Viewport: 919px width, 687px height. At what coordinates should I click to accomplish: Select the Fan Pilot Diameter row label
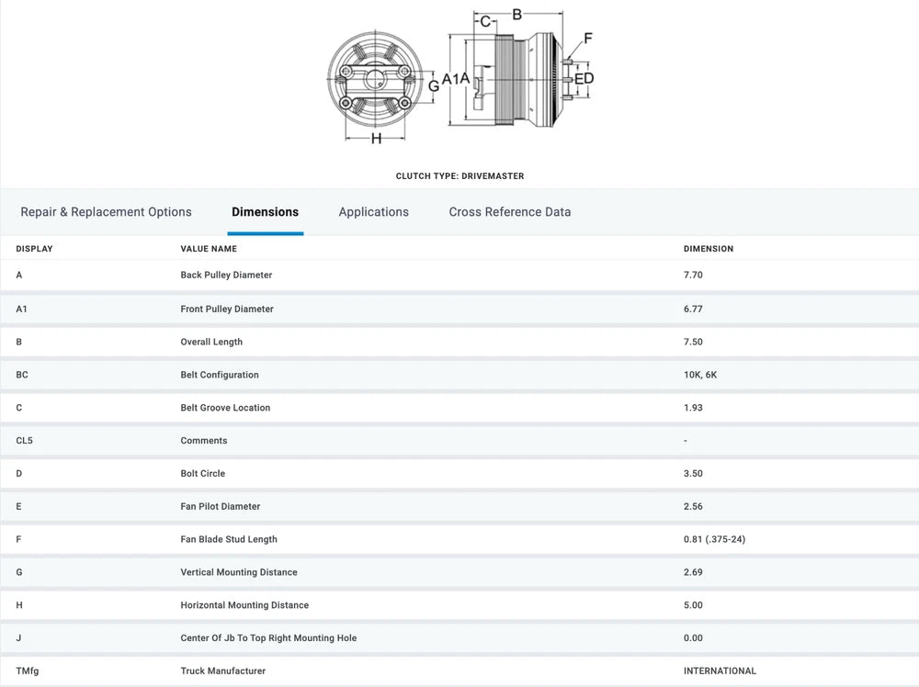click(x=221, y=507)
